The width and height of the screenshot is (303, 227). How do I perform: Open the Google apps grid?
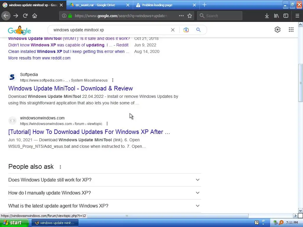tap(291, 30)
